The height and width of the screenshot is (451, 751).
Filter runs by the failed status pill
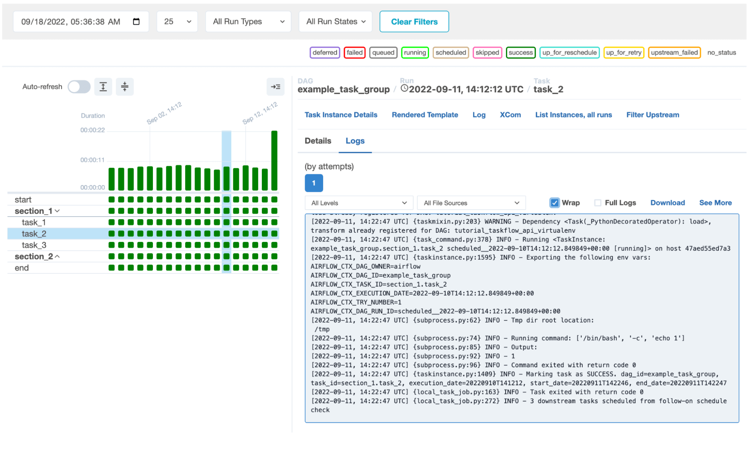pos(354,53)
